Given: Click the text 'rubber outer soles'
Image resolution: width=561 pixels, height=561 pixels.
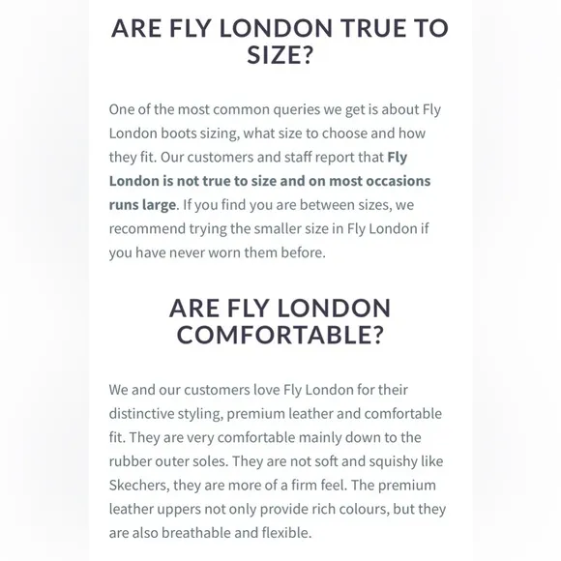Looking at the screenshot, I should pyautogui.click(x=167, y=461).
